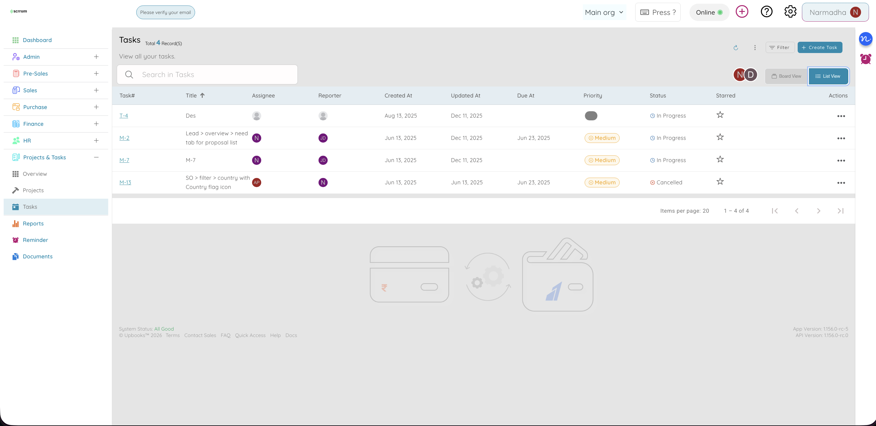The image size is (876, 426).
Task: Open the Tasks menu item in sidebar
Action: click(30, 207)
